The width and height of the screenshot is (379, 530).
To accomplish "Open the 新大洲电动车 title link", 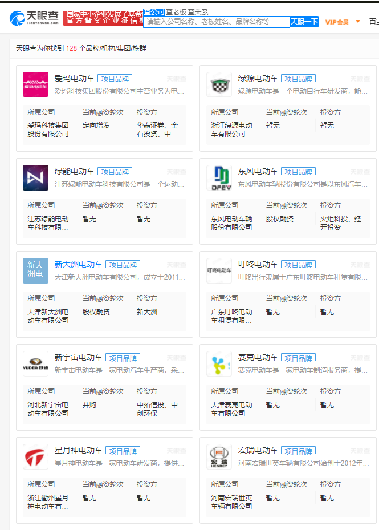I will [x=79, y=264].
